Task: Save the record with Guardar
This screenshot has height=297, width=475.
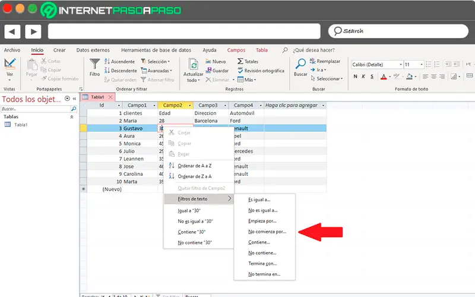Action: (x=217, y=71)
